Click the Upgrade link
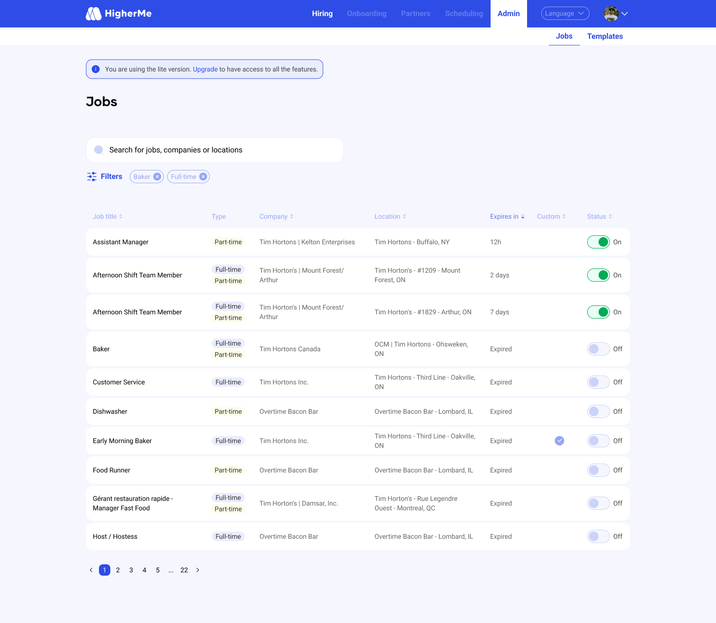The width and height of the screenshot is (716, 623). coord(206,69)
